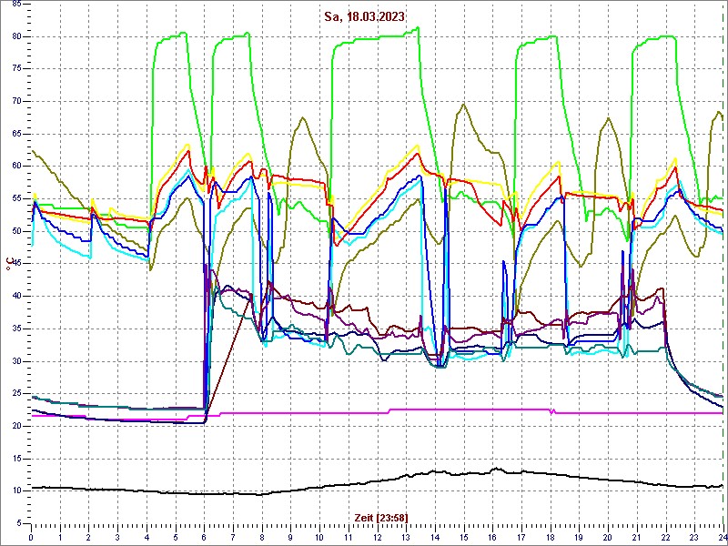The width and height of the screenshot is (728, 546).
Task: Select the 60 value on temperature axis
Action: click(x=16, y=167)
